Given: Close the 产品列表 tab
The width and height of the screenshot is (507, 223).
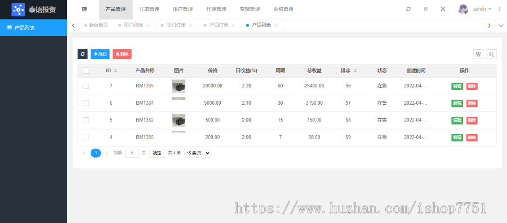Looking at the screenshot, I should pyautogui.click(x=276, y=25).
